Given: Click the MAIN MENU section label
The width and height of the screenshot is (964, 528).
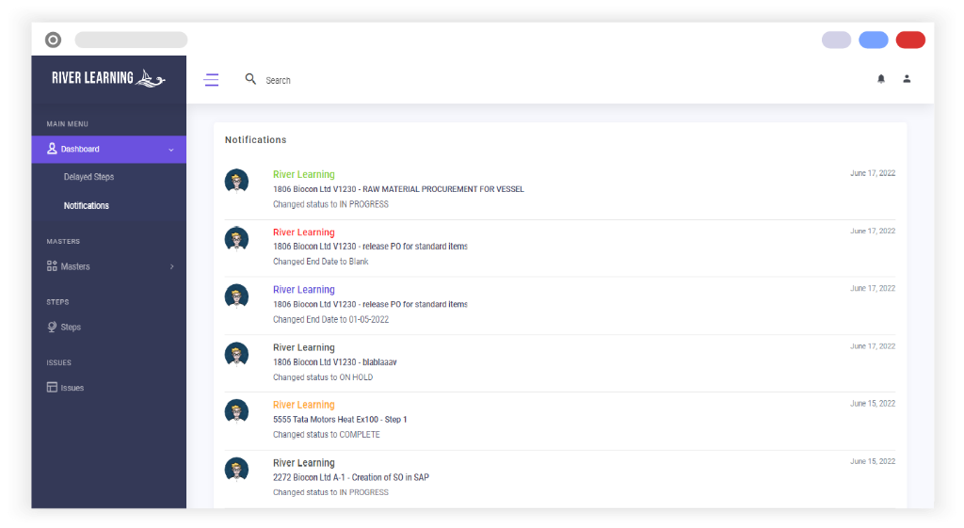Looking at the screenshot, I should coord(68,124).
